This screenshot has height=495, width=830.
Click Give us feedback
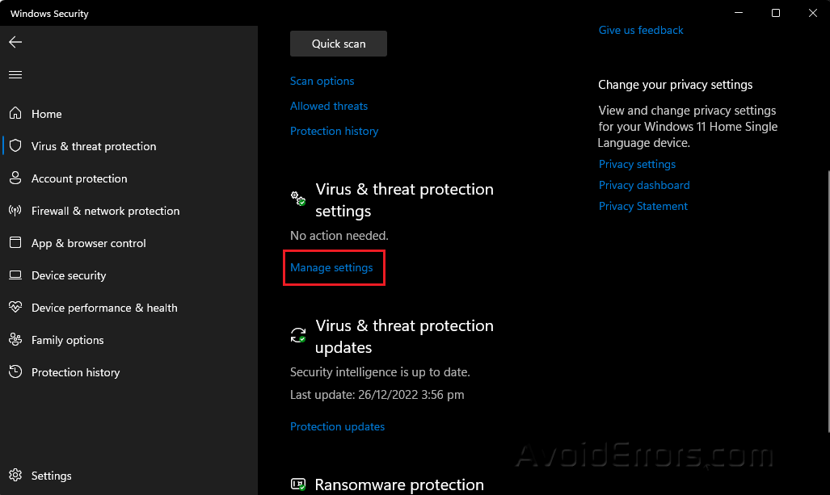(640, 30)
